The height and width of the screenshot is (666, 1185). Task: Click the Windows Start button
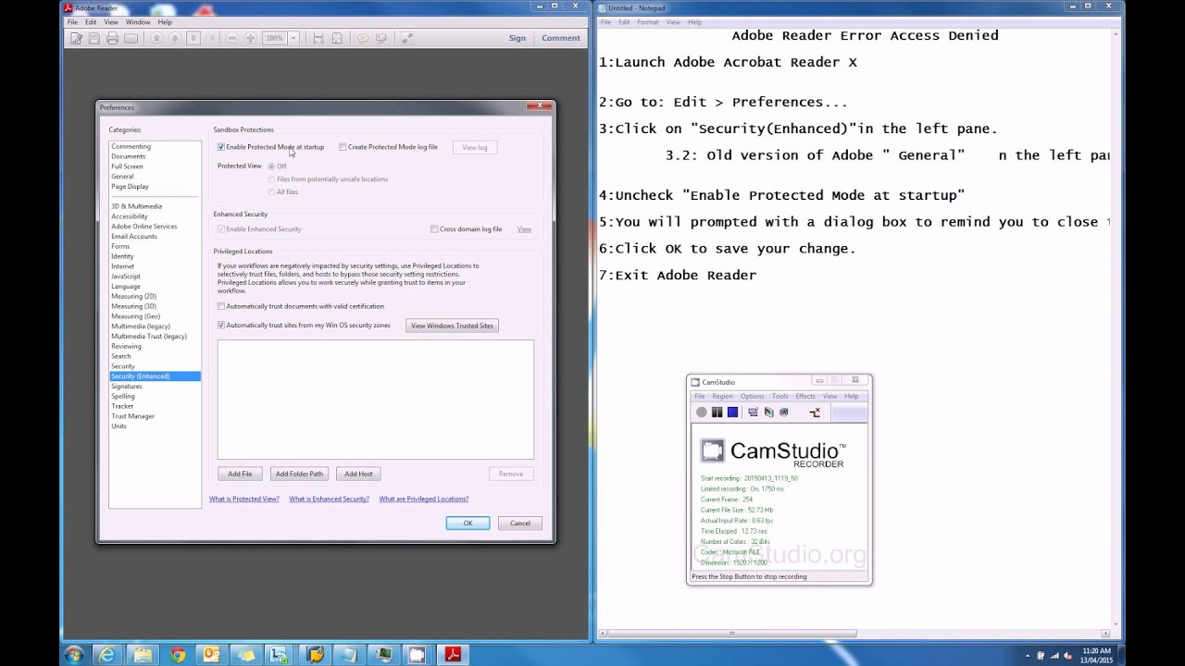click(x=73, y=655)
